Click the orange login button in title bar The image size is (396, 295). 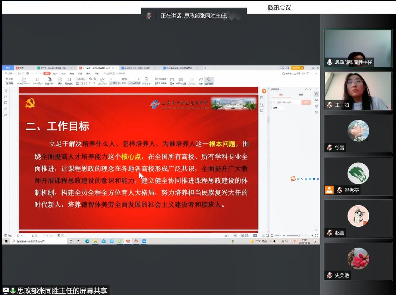pos(297,68)
